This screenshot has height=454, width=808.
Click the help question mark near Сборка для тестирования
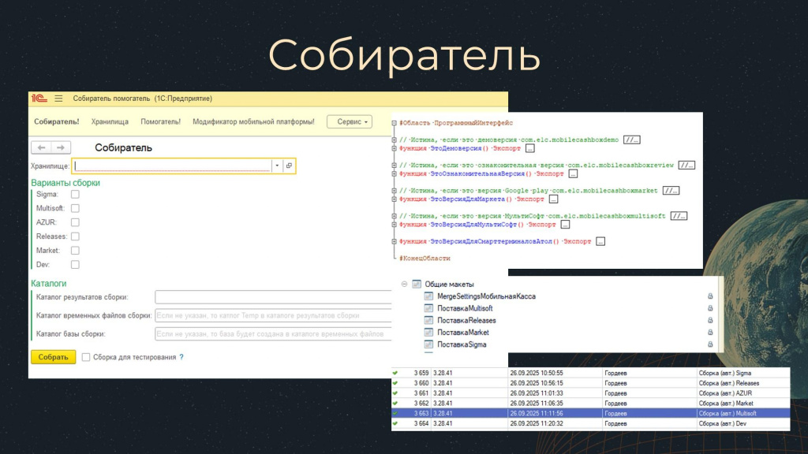click(x=181, y=357)
